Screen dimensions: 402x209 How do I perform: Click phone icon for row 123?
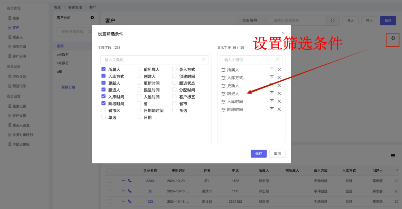130,201
